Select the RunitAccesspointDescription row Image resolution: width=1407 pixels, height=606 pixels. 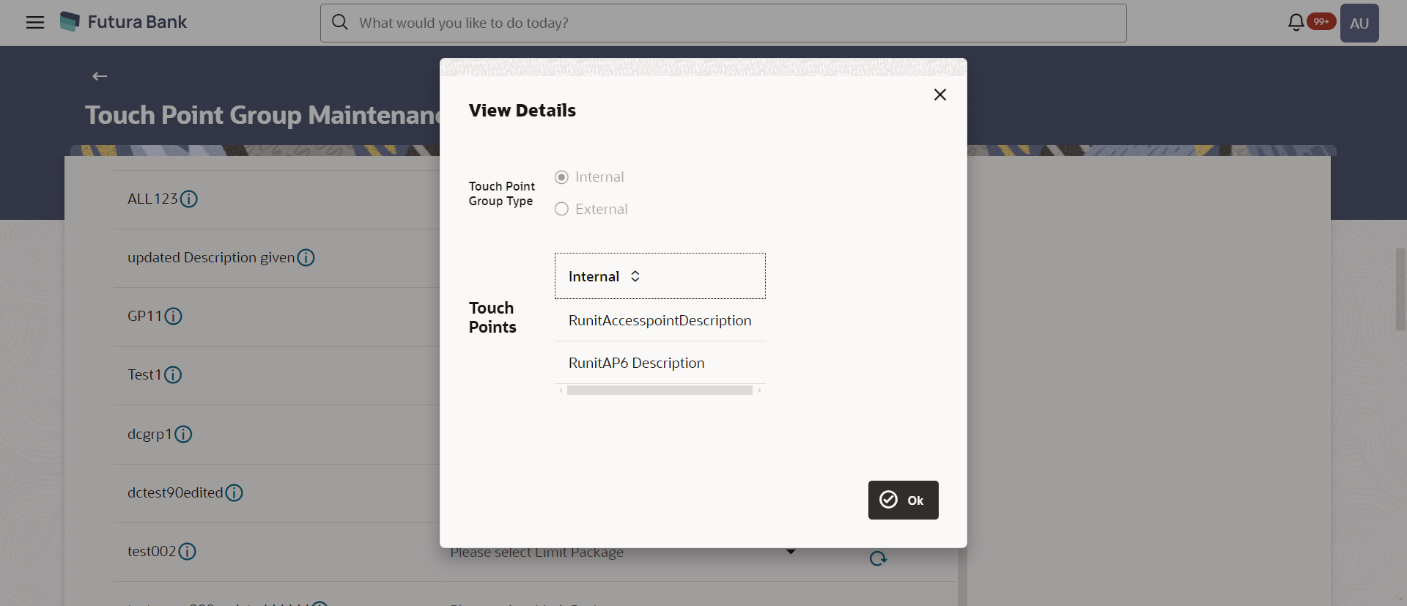[660, 320]
